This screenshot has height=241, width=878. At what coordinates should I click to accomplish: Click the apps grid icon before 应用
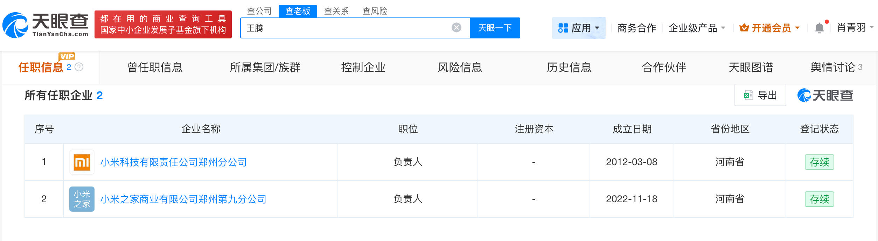pyautogui.click(x=563, y=27)
